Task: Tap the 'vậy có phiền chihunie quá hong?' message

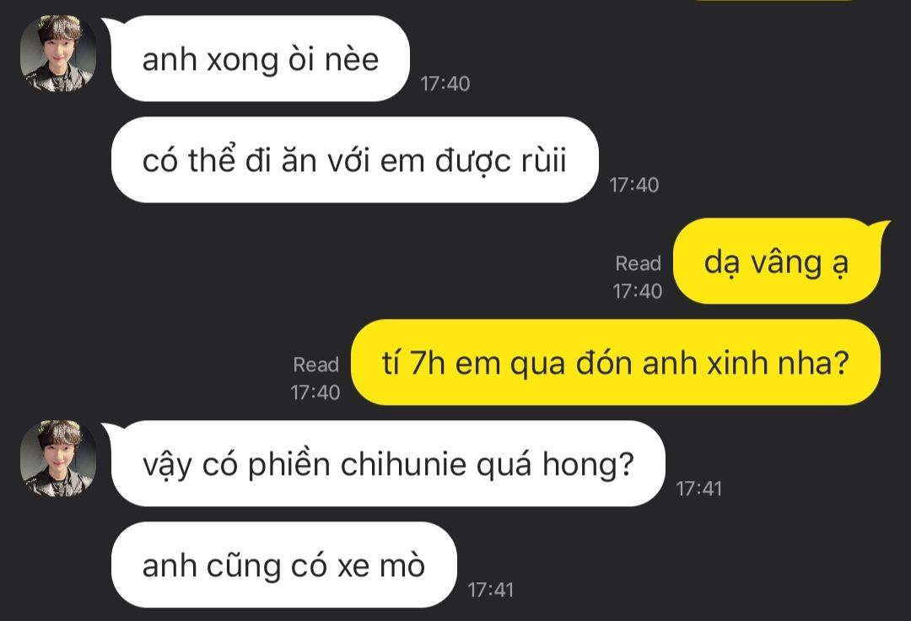Action: pos(387,463)
